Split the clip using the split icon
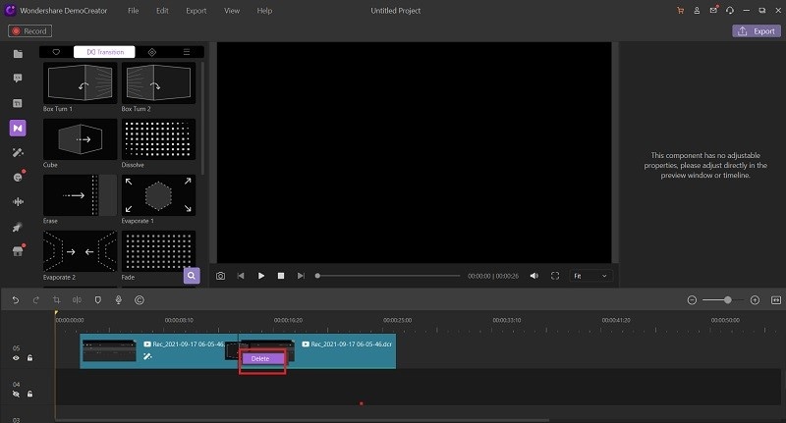786x423 pixels. [x=77, y=300]
